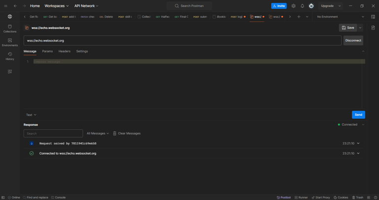
Task: Click Clear Messages
Action: 127,134
